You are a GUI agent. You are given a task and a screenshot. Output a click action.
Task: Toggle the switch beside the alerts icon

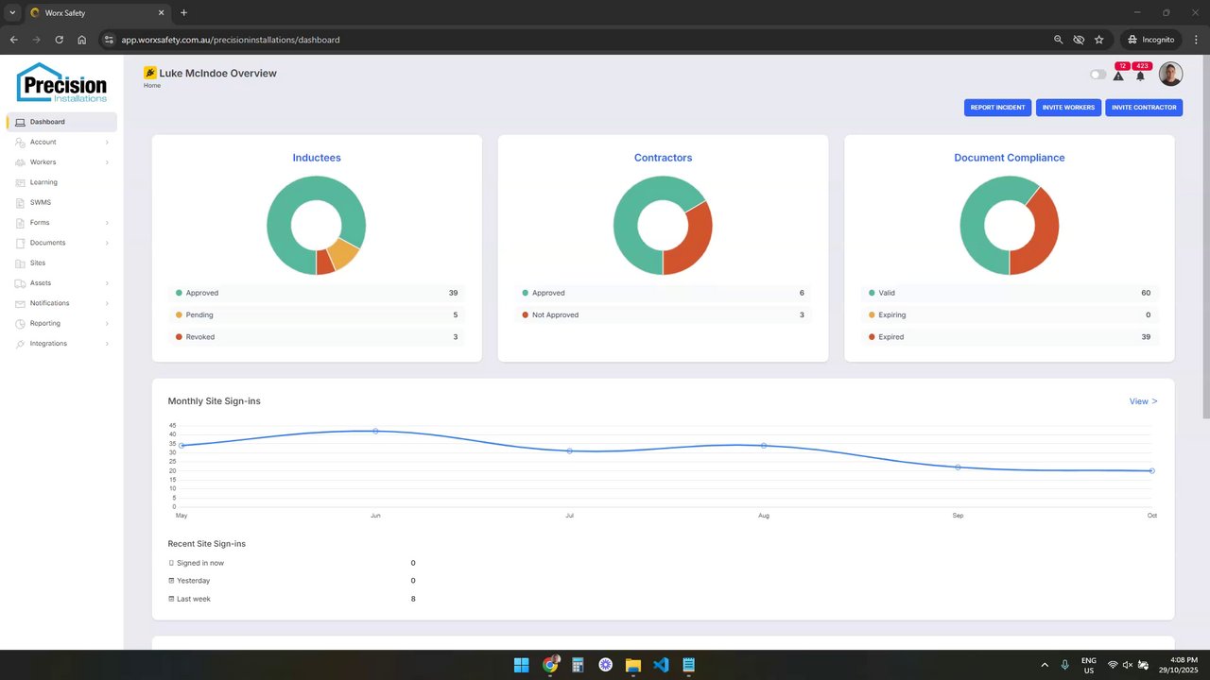coord(1098,75)
